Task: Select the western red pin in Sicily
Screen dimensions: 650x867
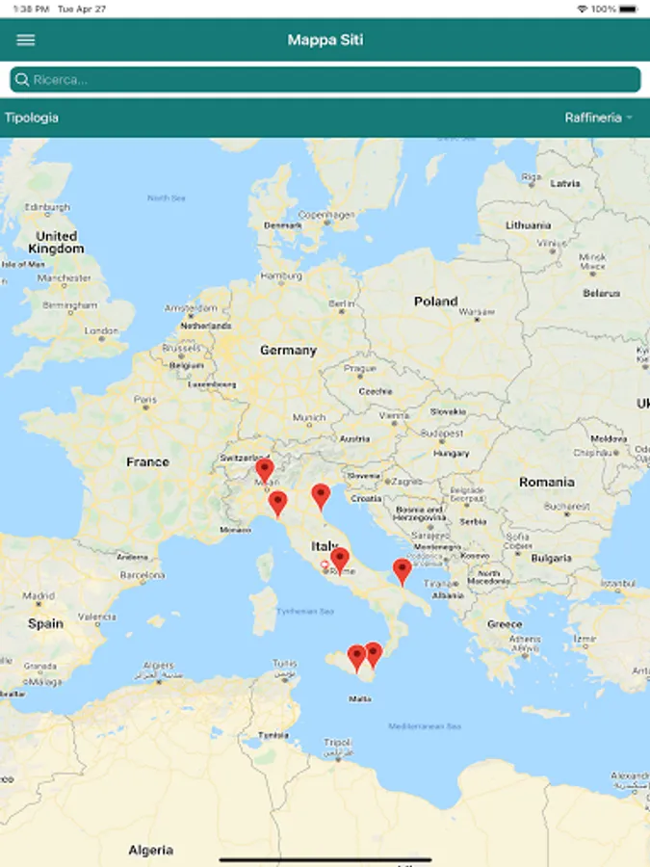Action: (x=356, y=658)
